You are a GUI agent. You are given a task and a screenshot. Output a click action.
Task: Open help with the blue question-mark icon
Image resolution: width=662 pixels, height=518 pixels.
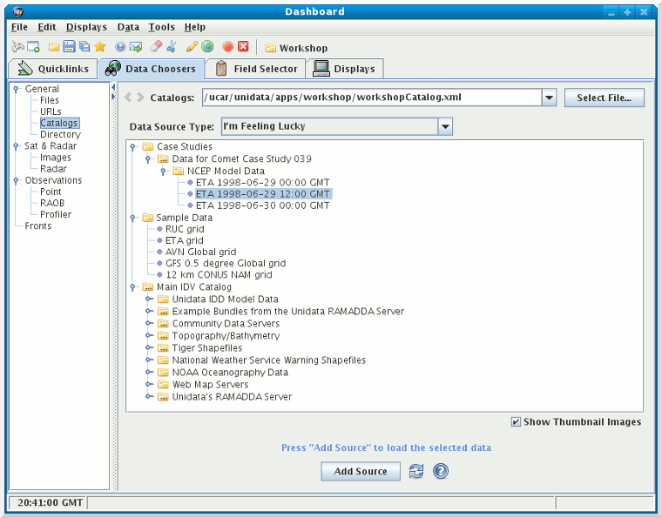(x=441, y=471)
